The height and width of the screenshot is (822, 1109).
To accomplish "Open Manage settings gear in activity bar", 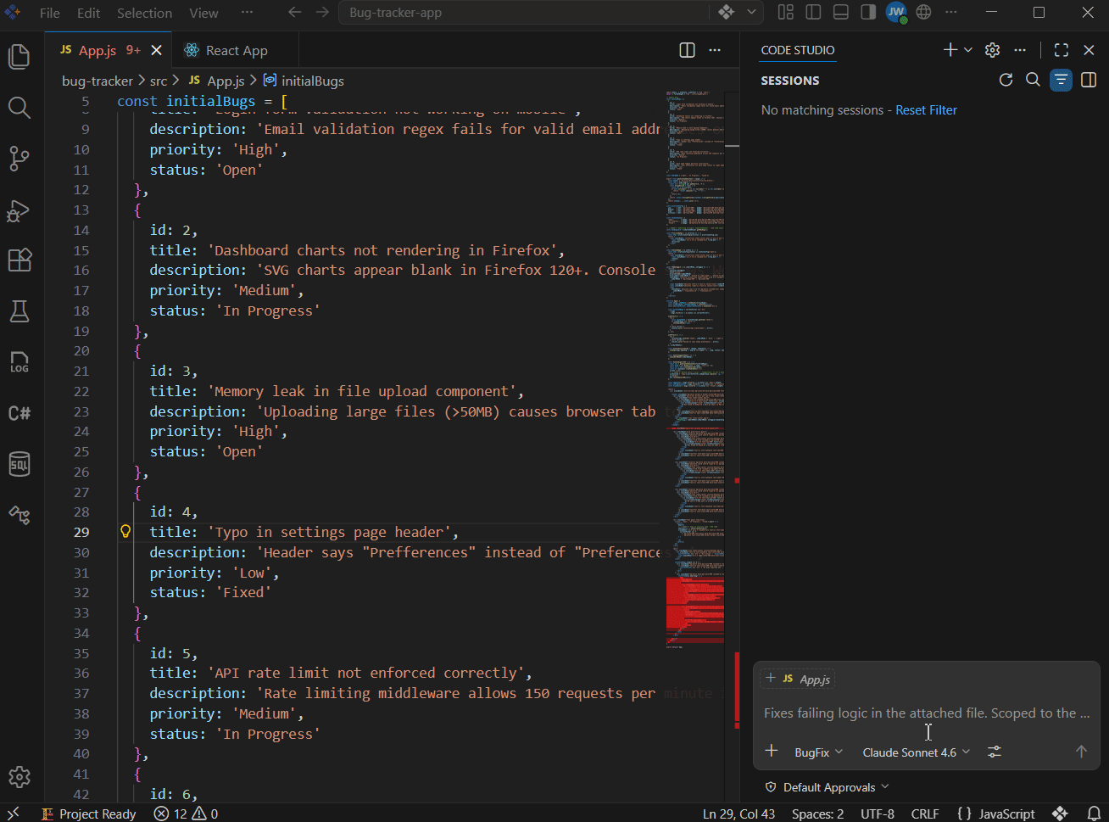I will click(20, 777).
